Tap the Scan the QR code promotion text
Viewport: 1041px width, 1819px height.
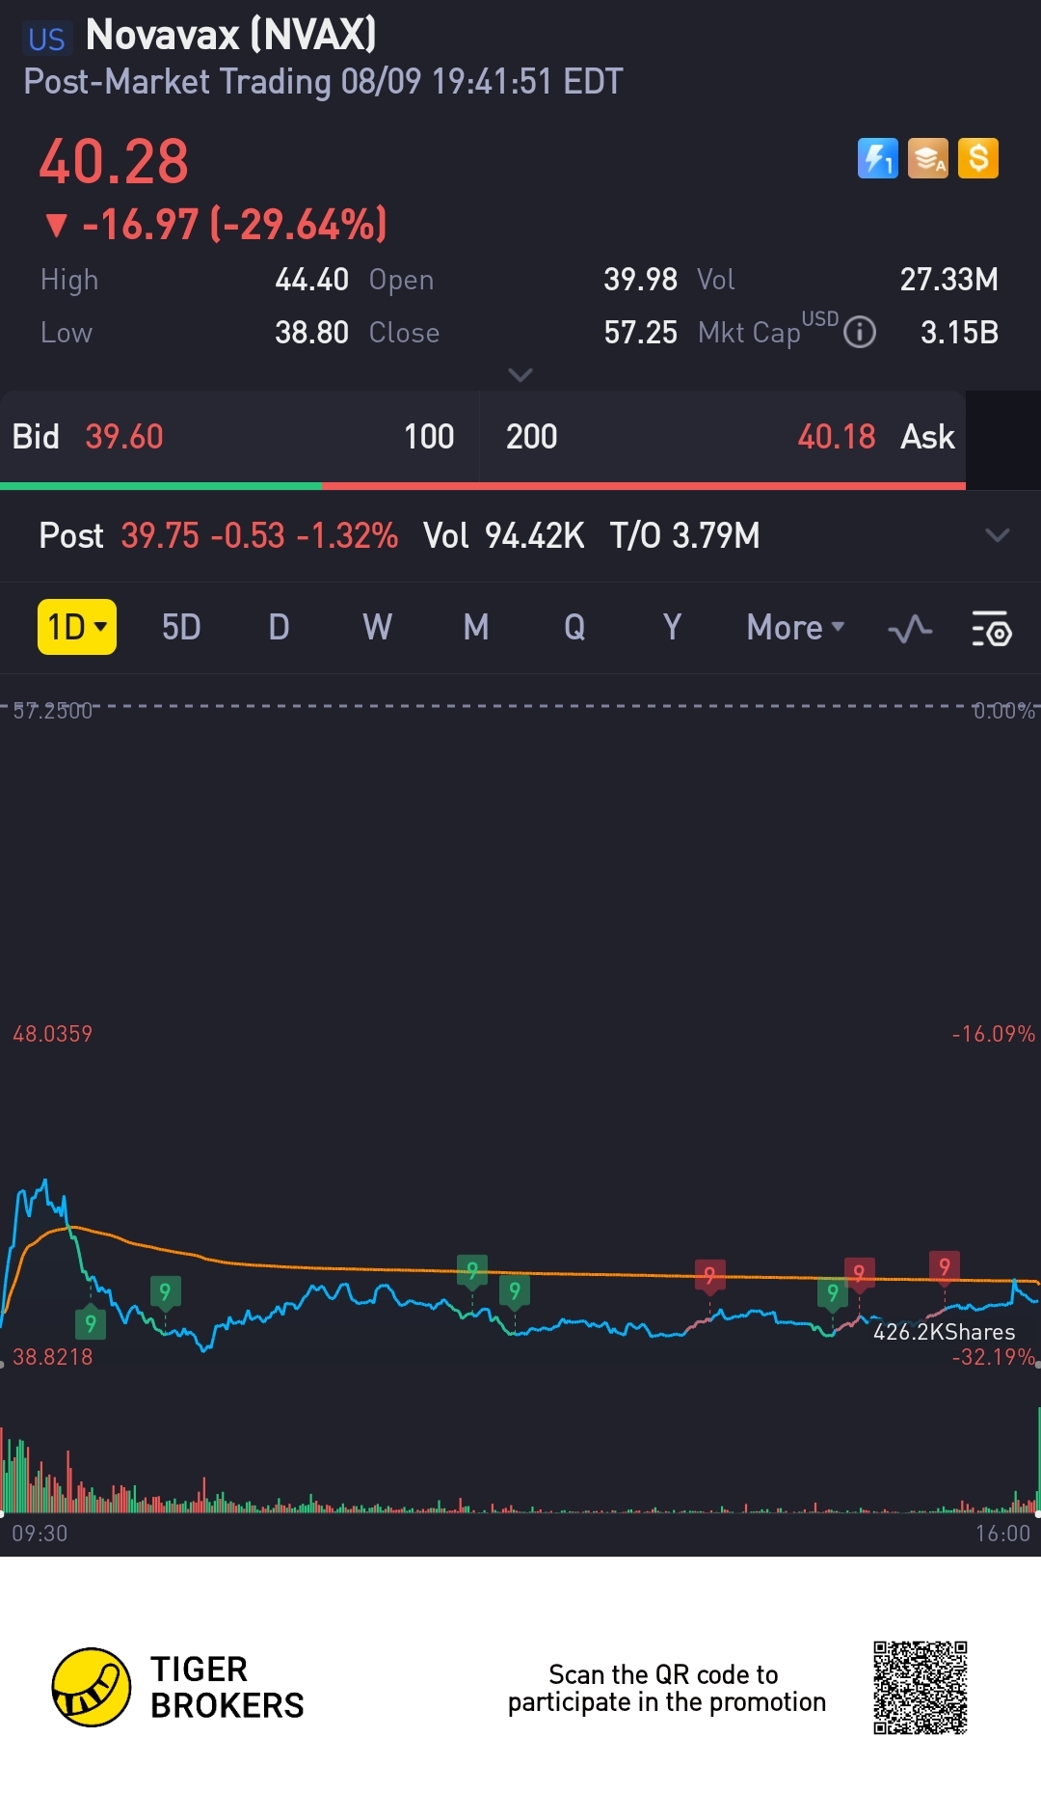point(667,1688)
